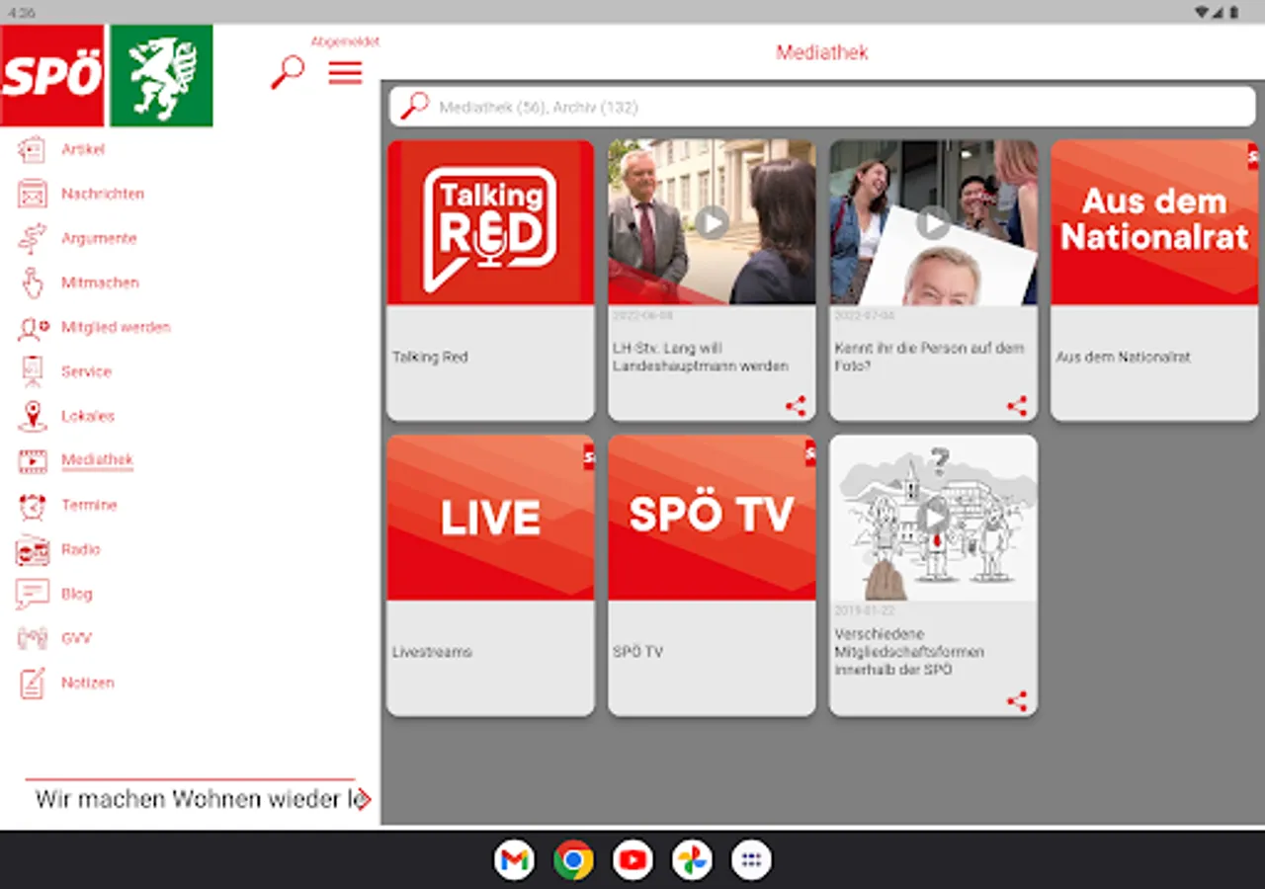
Task: Click the Talking Red card title
Action: point(430,357)
